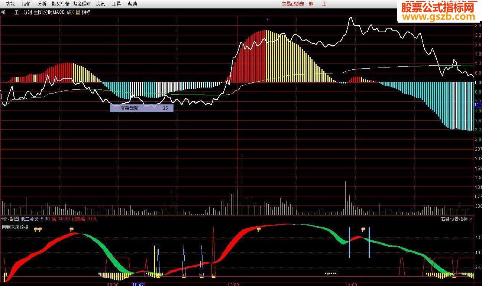Close the 分时副图 indicator panel
Image resolution: width=482 pixels, height=286 pixels.
[471, 219]
